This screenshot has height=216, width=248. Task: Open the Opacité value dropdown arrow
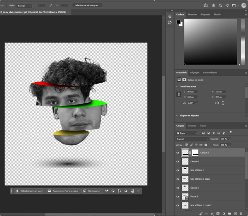(x=230, y=139)
